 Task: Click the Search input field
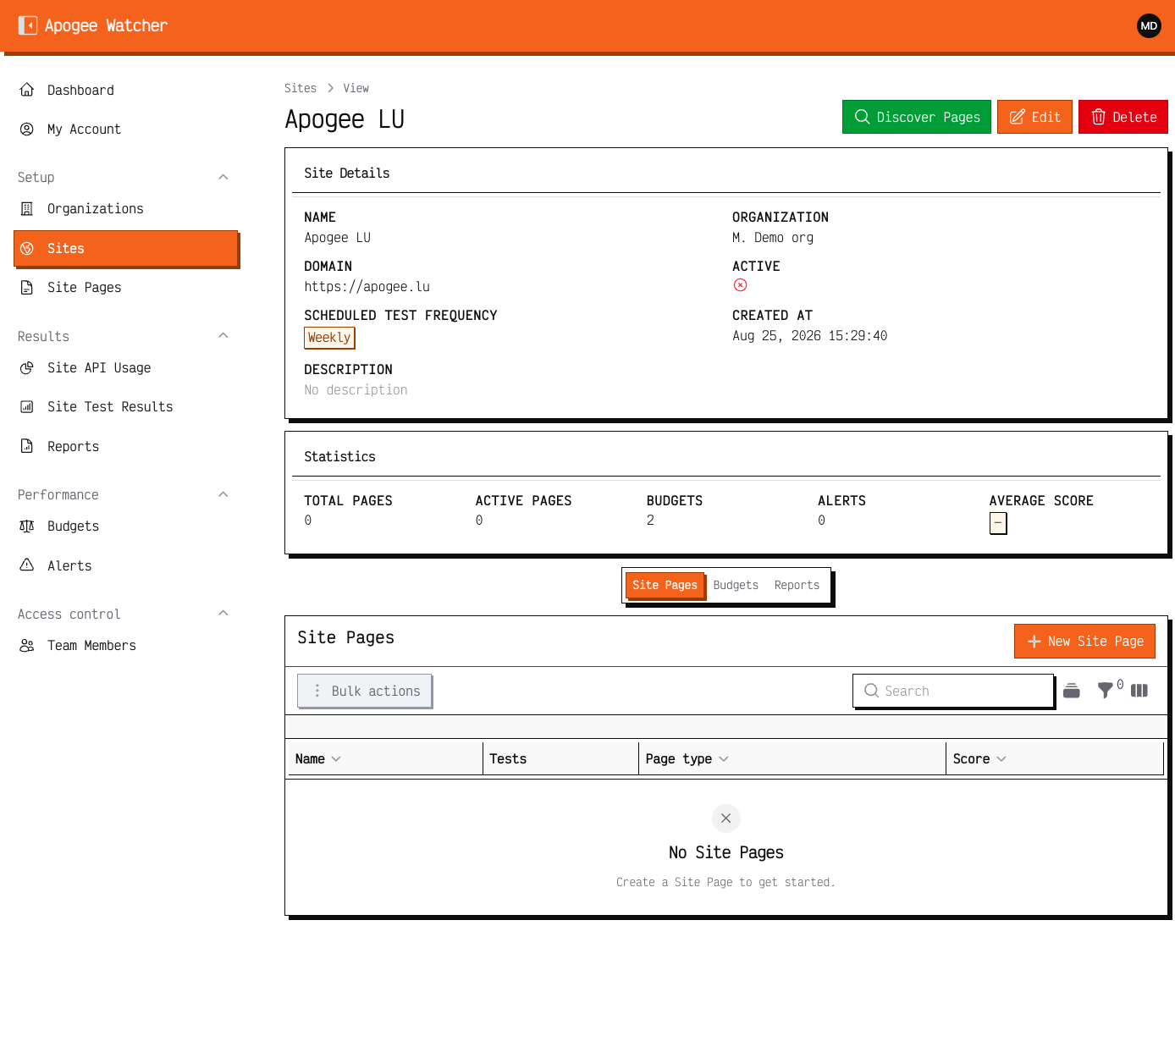click(x=953, y=691)
